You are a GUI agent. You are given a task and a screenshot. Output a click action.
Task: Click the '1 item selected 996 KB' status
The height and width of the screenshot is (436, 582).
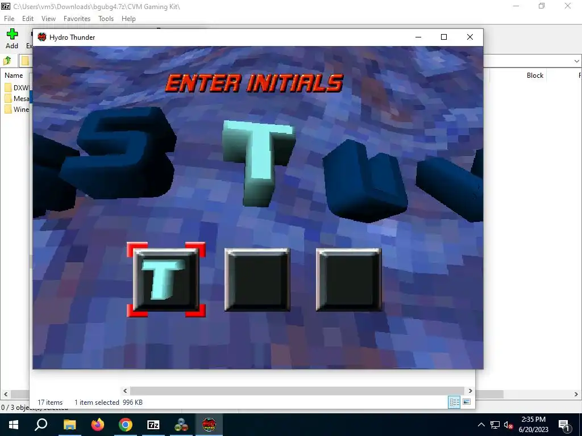tap(109, 403)
